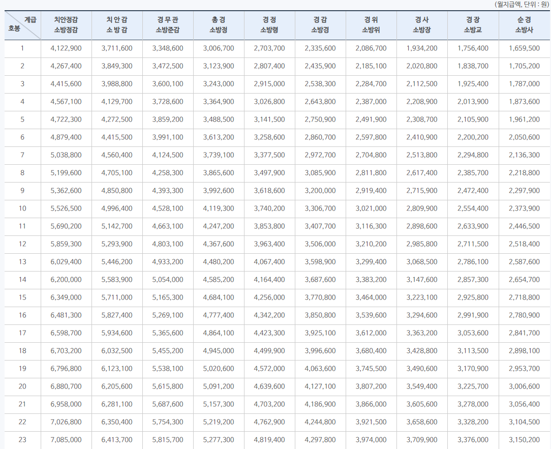
Task: Select the 경정 소방령 column header
Action: pyautogui.click(x=269, y=25)
